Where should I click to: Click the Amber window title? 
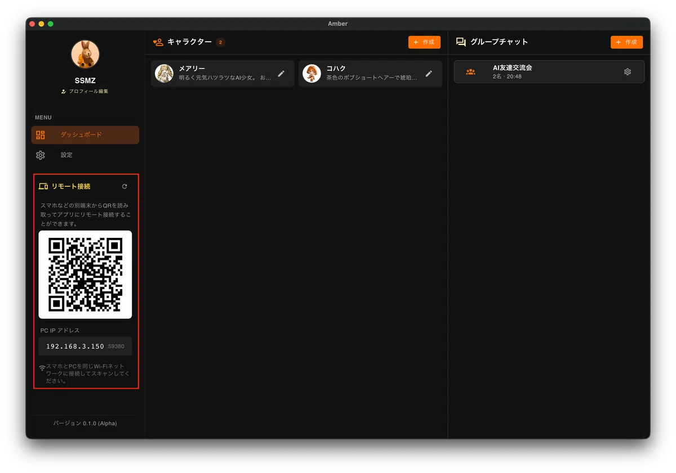(338, 24)
